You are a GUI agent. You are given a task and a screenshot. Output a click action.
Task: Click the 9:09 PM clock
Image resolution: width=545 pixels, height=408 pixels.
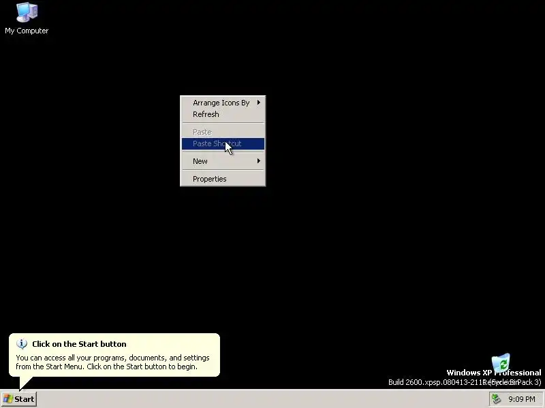[x=521, y=399]
